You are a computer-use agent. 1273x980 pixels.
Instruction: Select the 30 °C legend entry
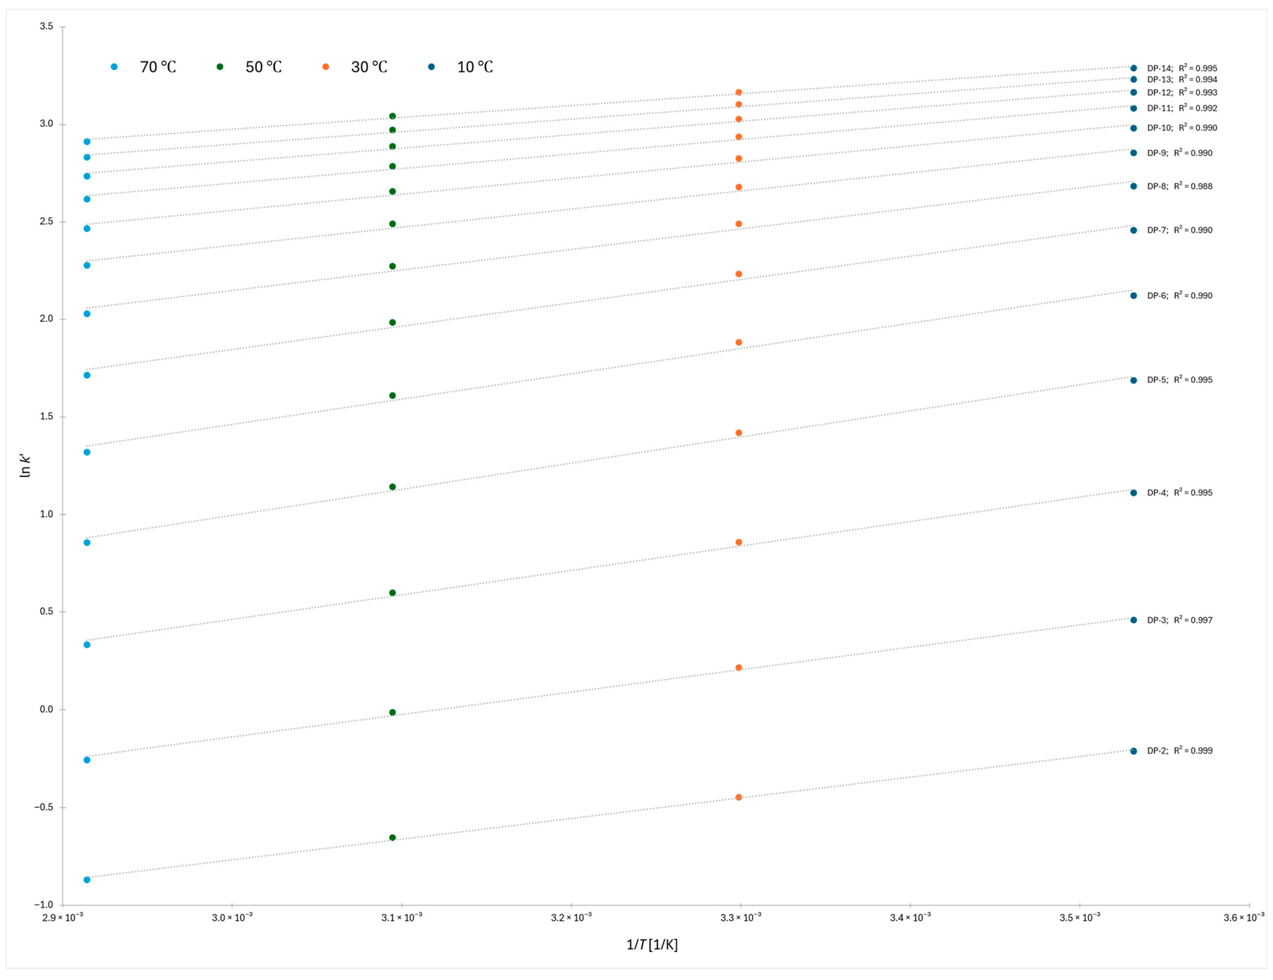[x=368, y=67]
